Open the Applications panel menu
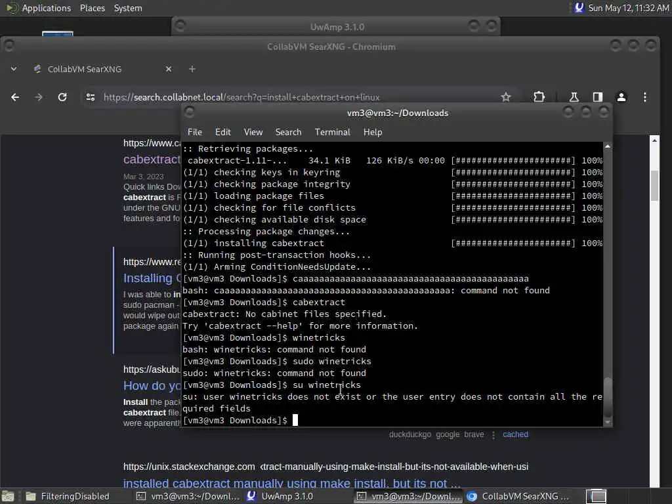The width and height of the screenshot is (672, 504). pos(47,8)
